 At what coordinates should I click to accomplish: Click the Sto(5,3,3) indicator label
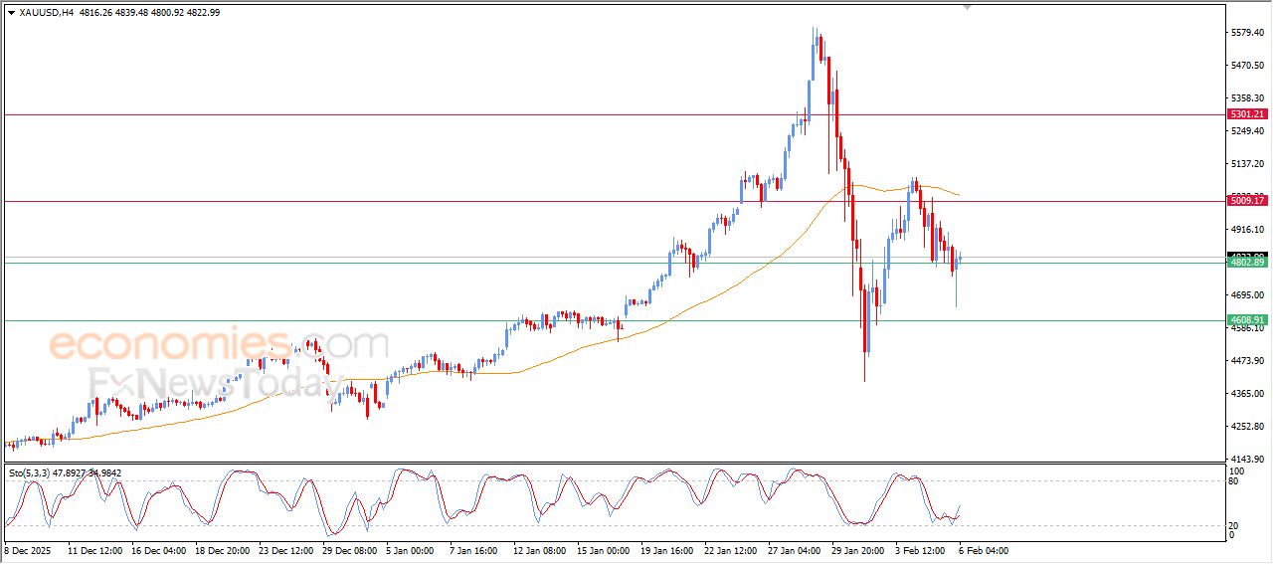click(30, 473)
